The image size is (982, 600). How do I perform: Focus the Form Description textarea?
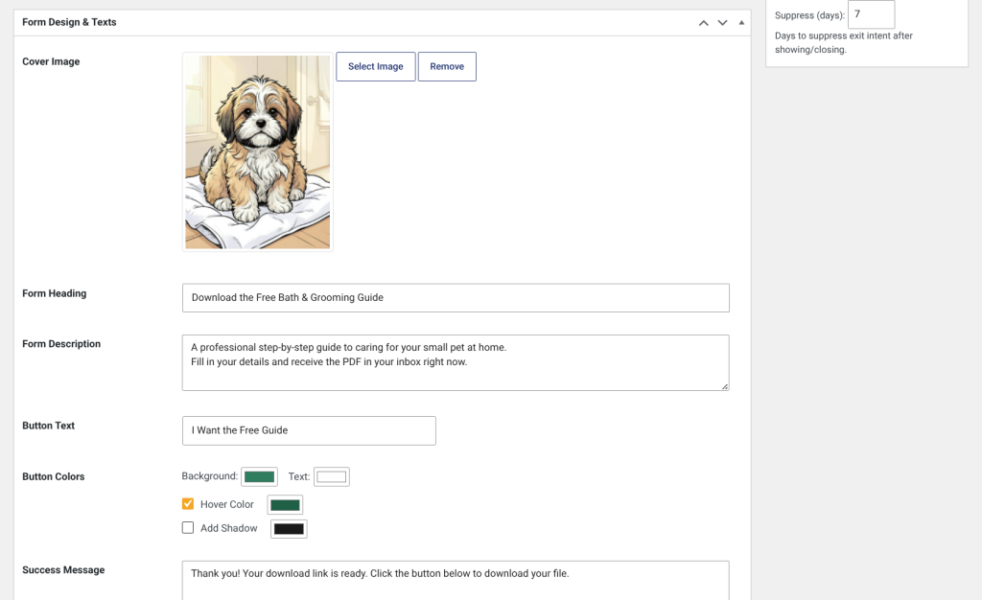[x=456, y=363]
